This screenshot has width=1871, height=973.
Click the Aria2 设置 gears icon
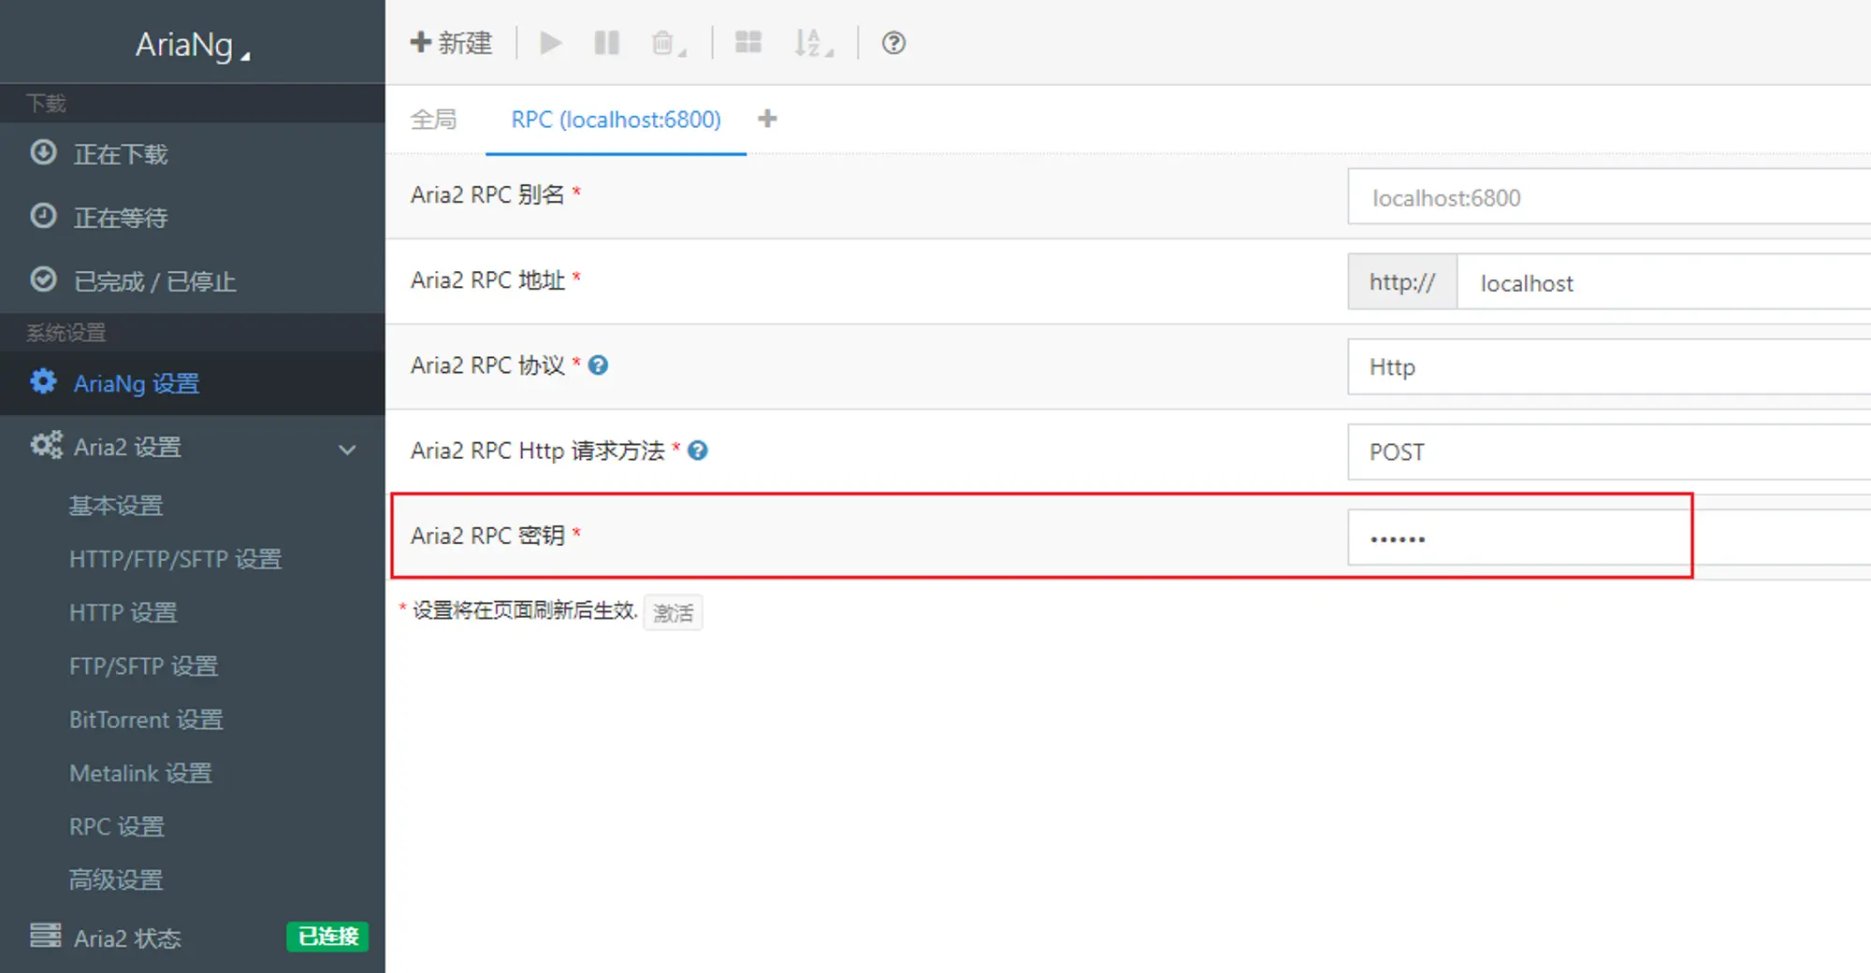(46, 445)
